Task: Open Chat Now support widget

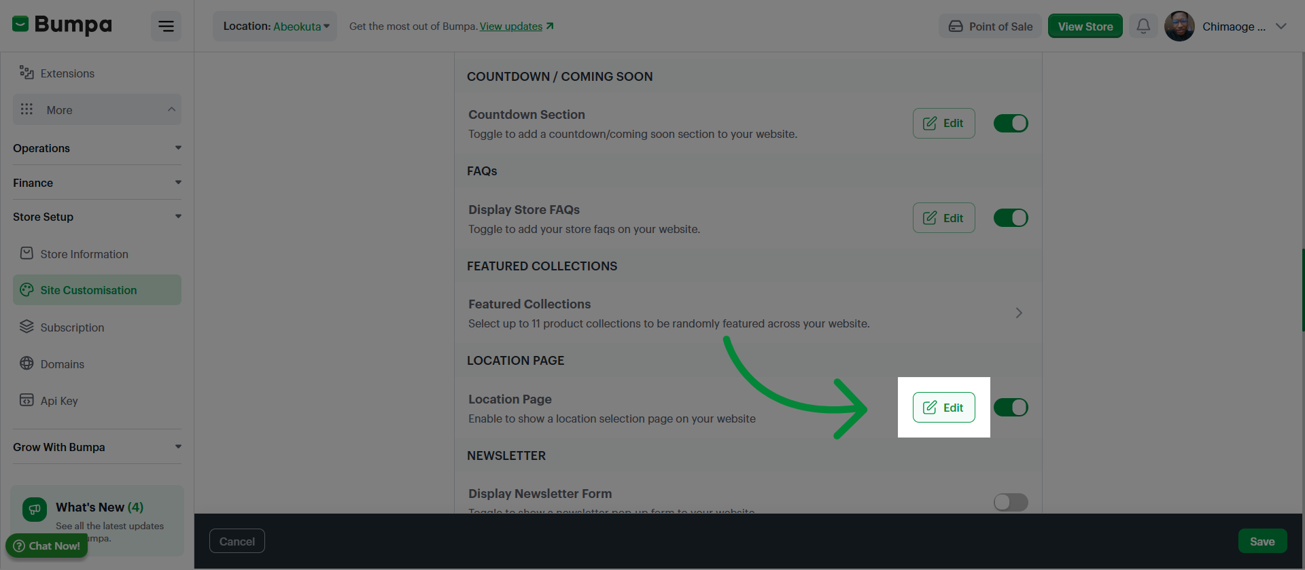Action: coord(47,546)
